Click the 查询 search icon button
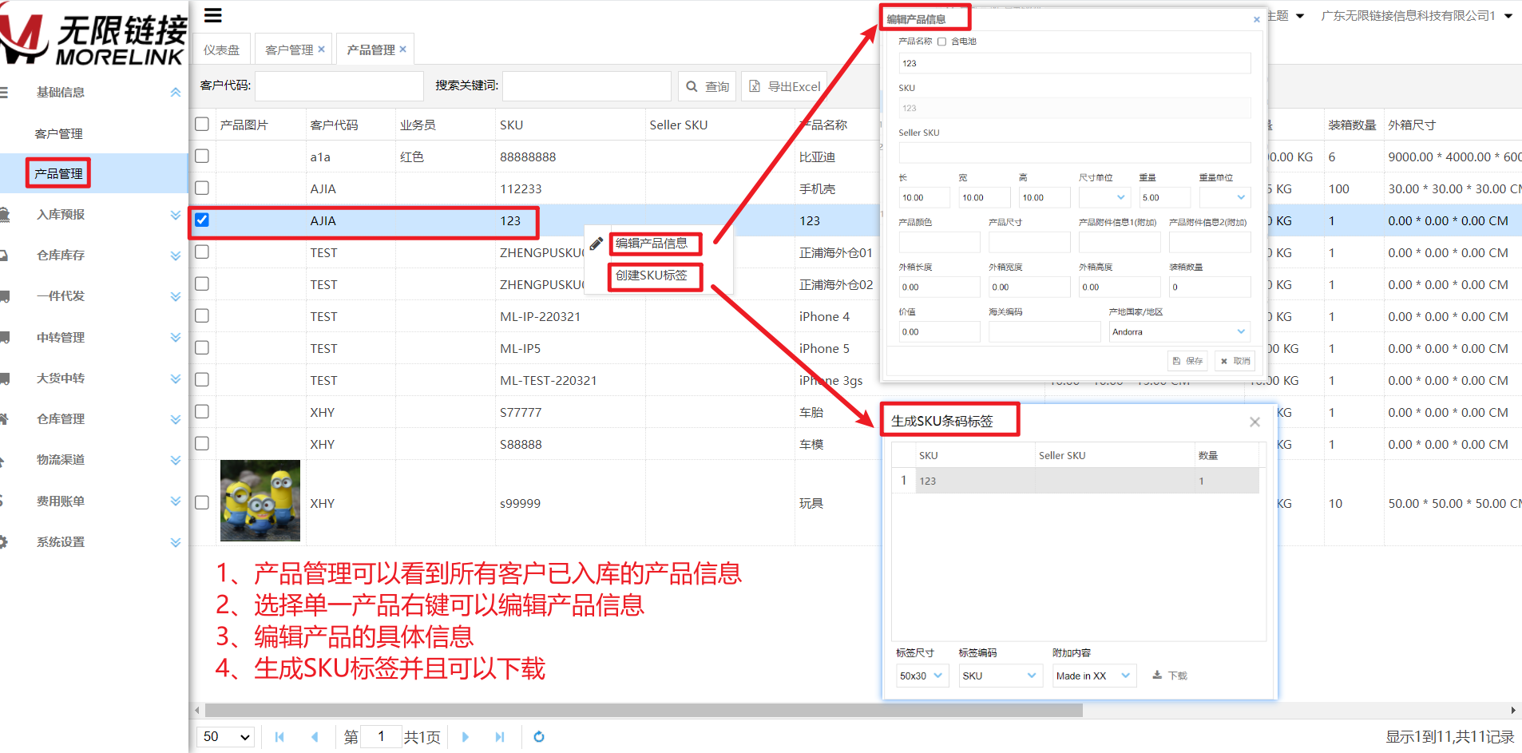Image resolution: width=1522 pixels, height=753 pixels. click(x=707, y=86)
